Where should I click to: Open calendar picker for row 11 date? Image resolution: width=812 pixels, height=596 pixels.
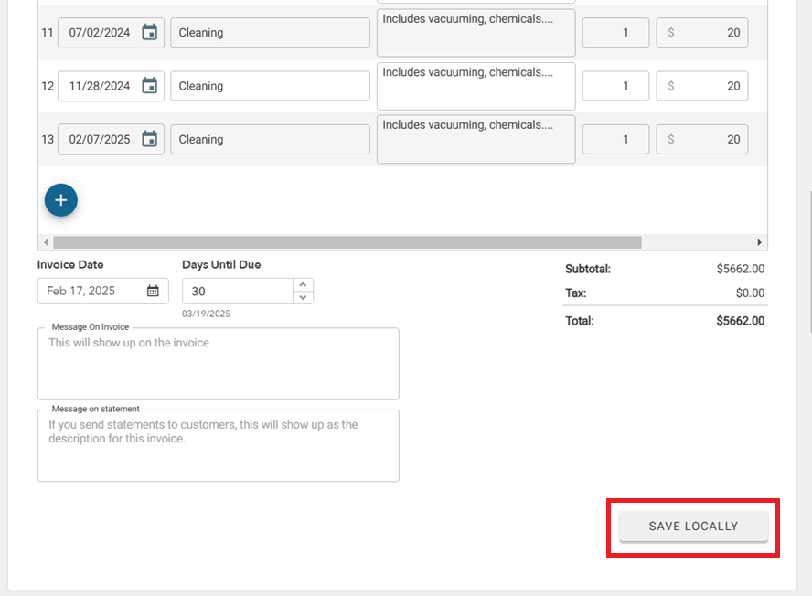(150, 33)
